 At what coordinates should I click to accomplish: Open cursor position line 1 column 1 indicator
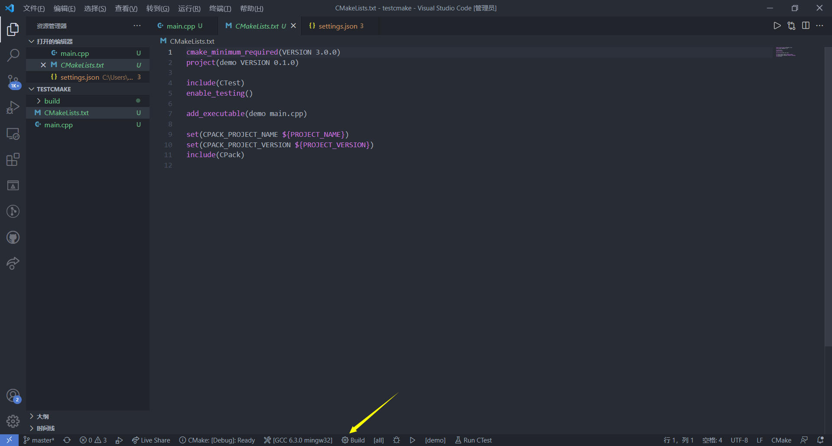(678, 440)
